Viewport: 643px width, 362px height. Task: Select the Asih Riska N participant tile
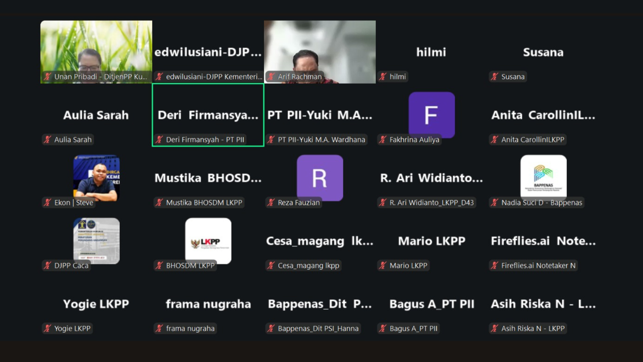point(543,304)
